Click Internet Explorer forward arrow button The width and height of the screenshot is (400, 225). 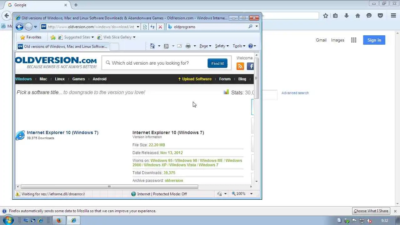pos(28,27)
